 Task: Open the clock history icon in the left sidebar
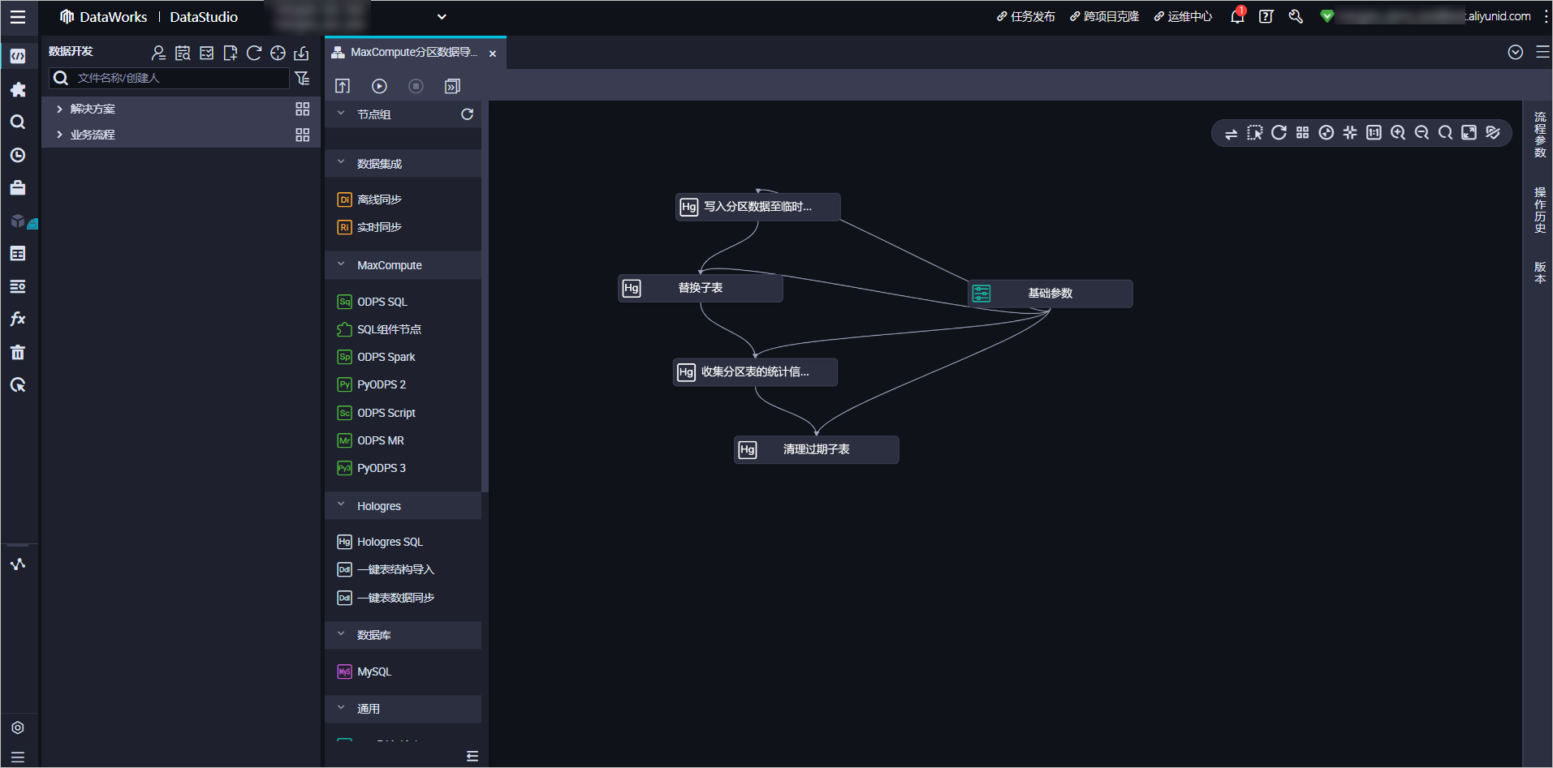(x=18, y=155)
